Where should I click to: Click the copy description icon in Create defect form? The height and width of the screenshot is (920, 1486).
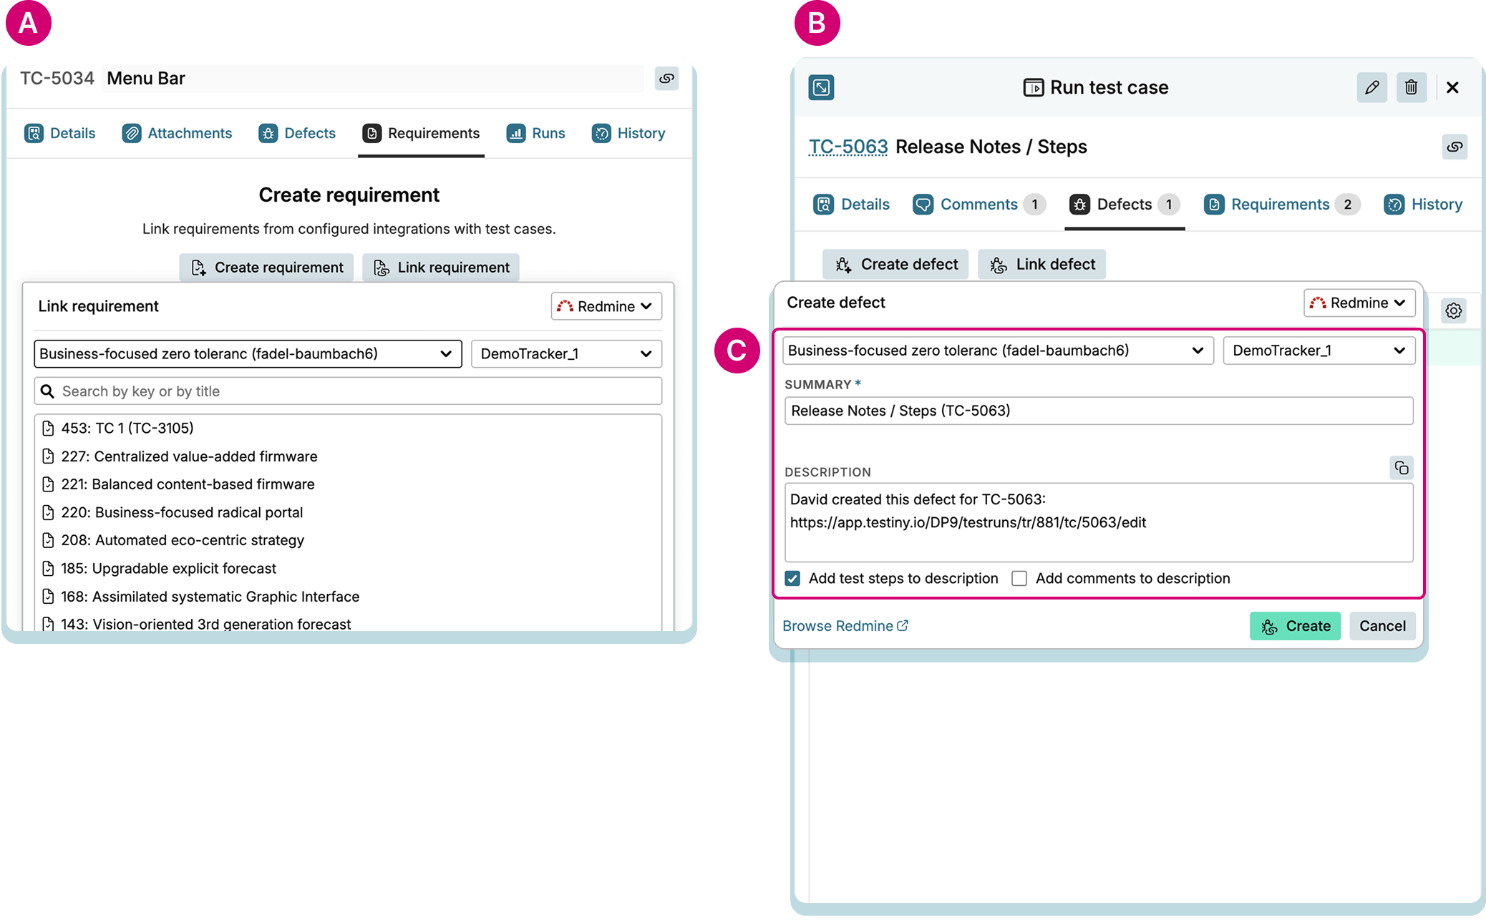click(1401, 468)
